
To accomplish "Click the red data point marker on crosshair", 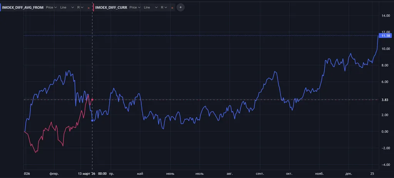I will pyautogui.click(x=92, y=100).
